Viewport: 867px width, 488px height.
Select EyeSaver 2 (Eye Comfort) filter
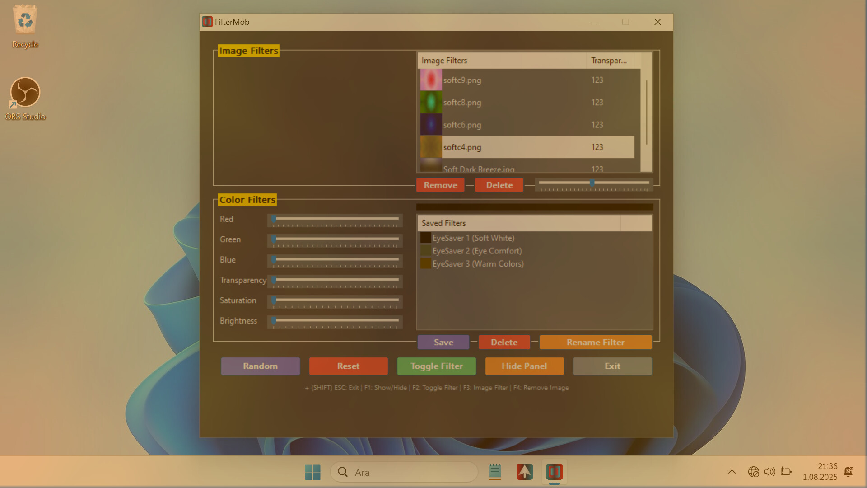coord(477,251)
